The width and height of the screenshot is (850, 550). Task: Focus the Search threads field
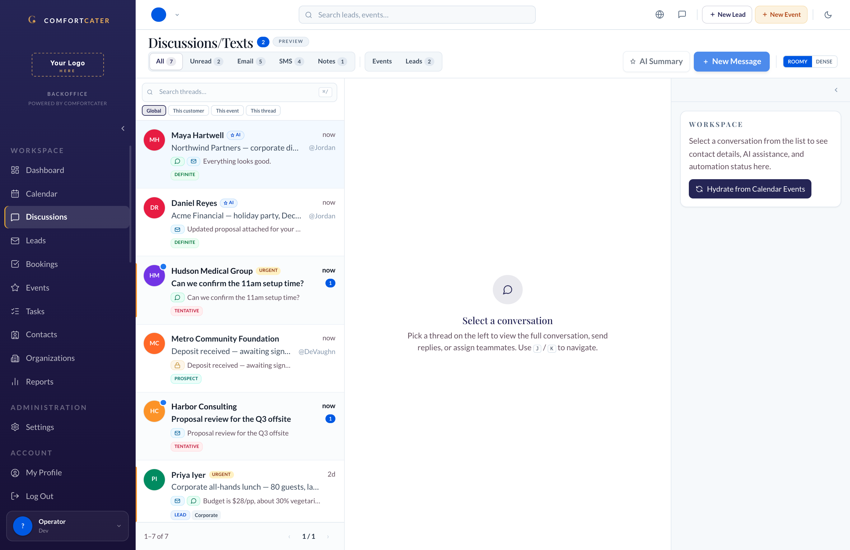click(239, 92)
